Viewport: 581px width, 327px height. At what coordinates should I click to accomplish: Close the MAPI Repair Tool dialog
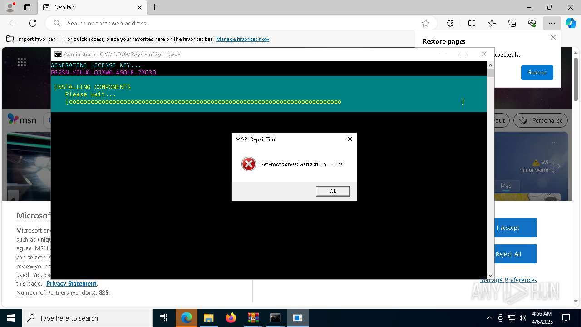tap(350, 139)
